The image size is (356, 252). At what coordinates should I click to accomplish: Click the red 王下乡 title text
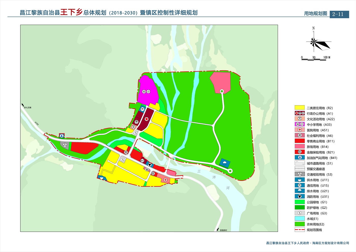pos(71,12)
